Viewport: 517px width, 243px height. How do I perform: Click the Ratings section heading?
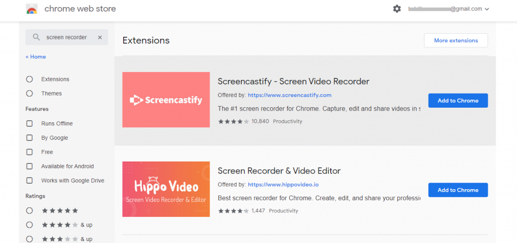pos(35,196)
